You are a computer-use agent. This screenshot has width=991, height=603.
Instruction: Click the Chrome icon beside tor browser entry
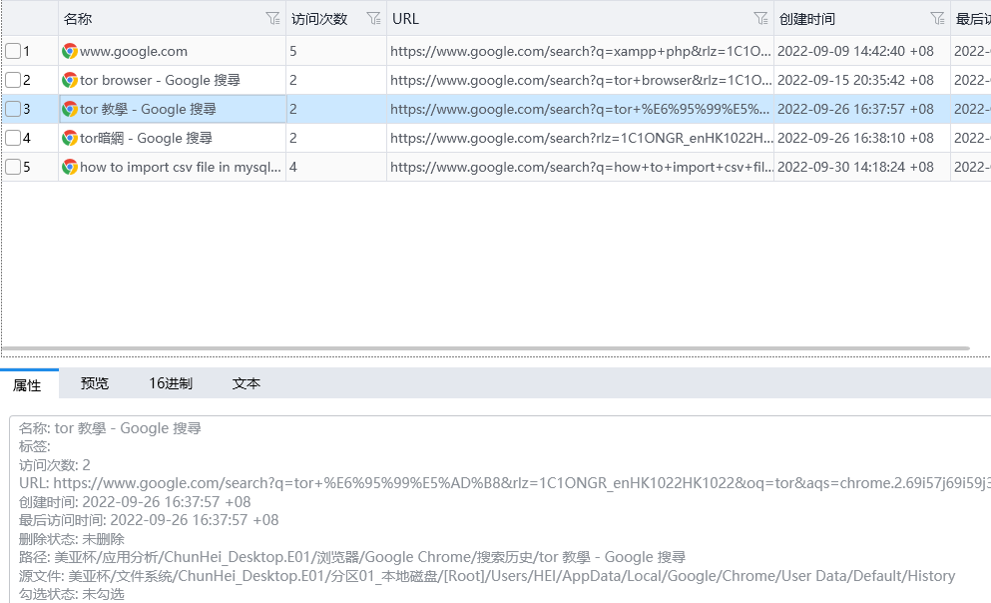[x=69, y=80]
